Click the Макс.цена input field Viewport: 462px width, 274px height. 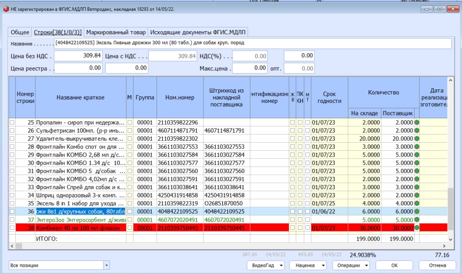coord(250,68)
